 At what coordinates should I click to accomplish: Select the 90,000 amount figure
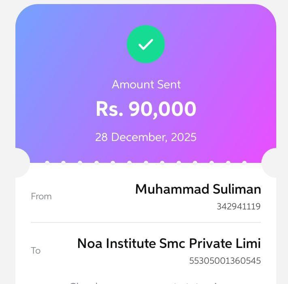(x=162, y=109)
